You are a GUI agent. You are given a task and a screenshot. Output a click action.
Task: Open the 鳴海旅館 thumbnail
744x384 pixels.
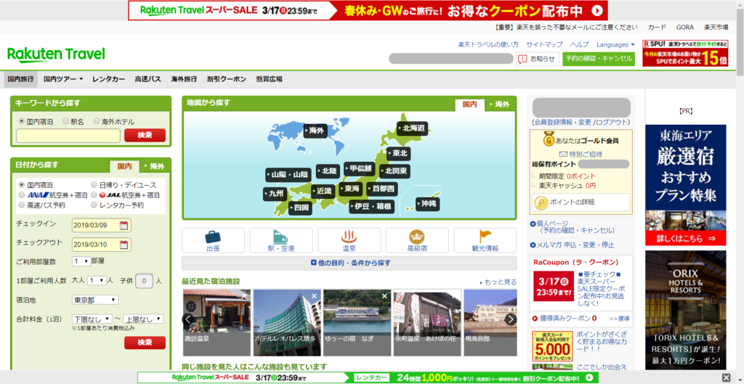[x=490, y=323]
